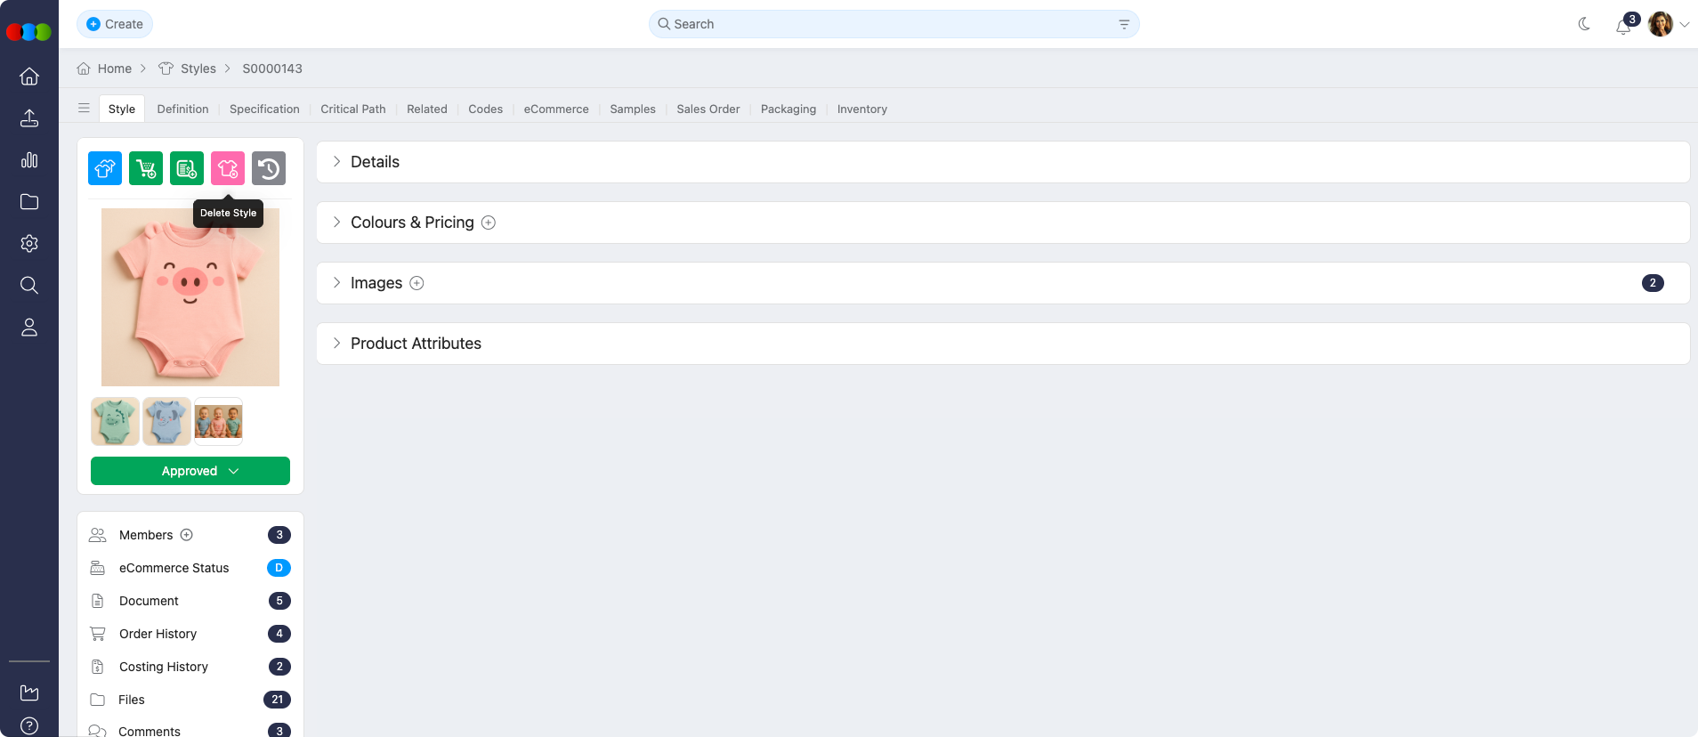Click the green add-to-cart order icon
This screenshot has width=1698, height=737.
pos(146,168)
